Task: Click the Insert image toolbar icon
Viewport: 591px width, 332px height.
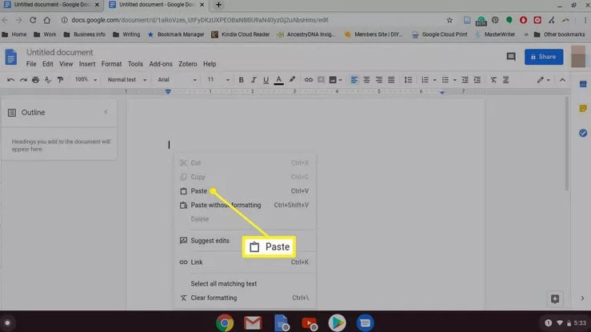Action: (x=333, y=80)
